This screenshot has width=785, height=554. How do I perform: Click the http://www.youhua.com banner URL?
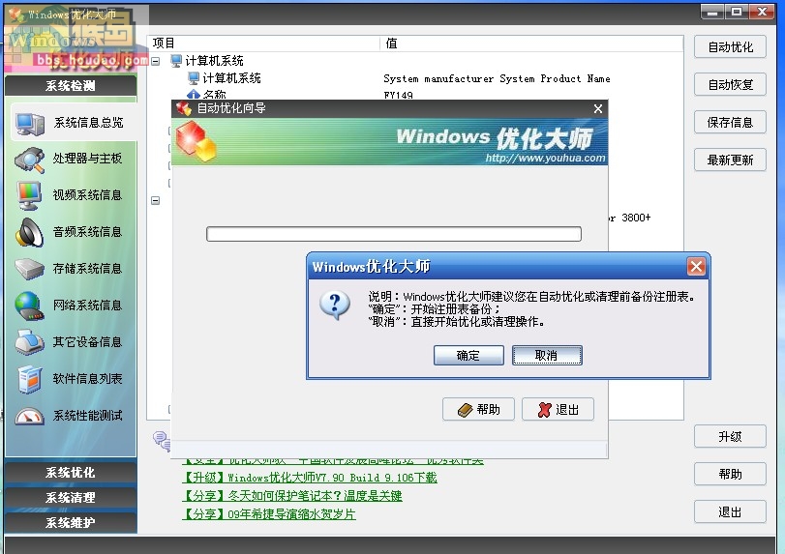pos(545,159)
